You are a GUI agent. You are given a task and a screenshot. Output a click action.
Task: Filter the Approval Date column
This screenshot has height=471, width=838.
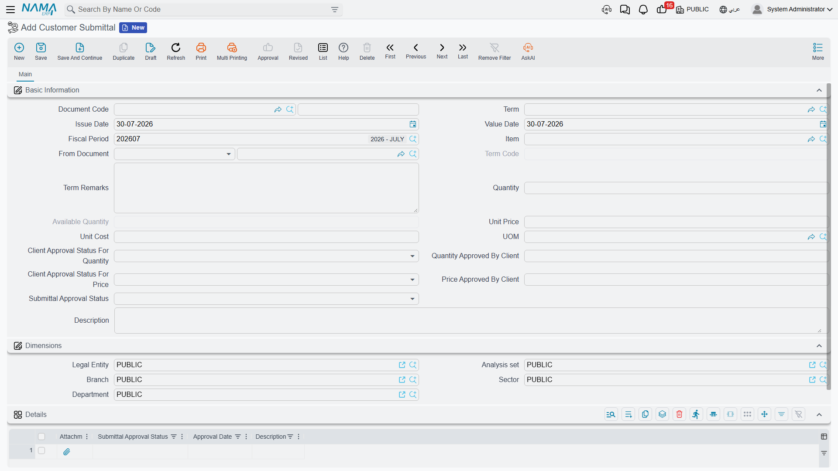(x=238, y=437)
